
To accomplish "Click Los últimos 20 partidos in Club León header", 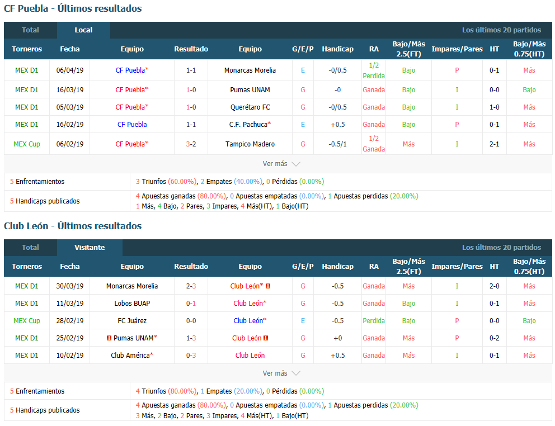I will click(x=501, y=248).
